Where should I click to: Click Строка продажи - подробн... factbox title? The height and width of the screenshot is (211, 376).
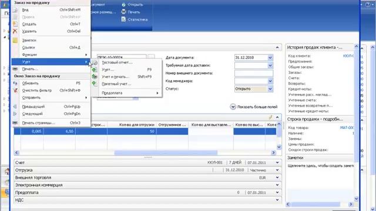point(315,119)
